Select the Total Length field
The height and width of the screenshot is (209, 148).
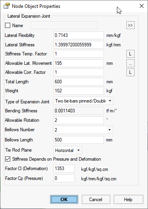(79, 82)
